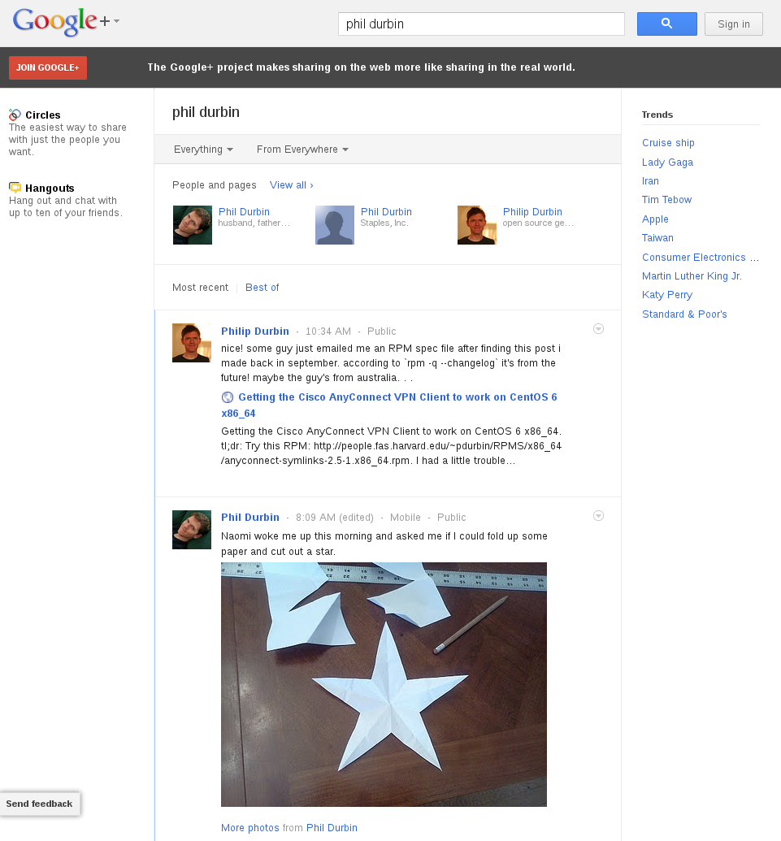Viewport: 781px width, 841px height.
Task: Open the Consumer Electronics trend
Action: pyautogui.click(x=700, y=257)
